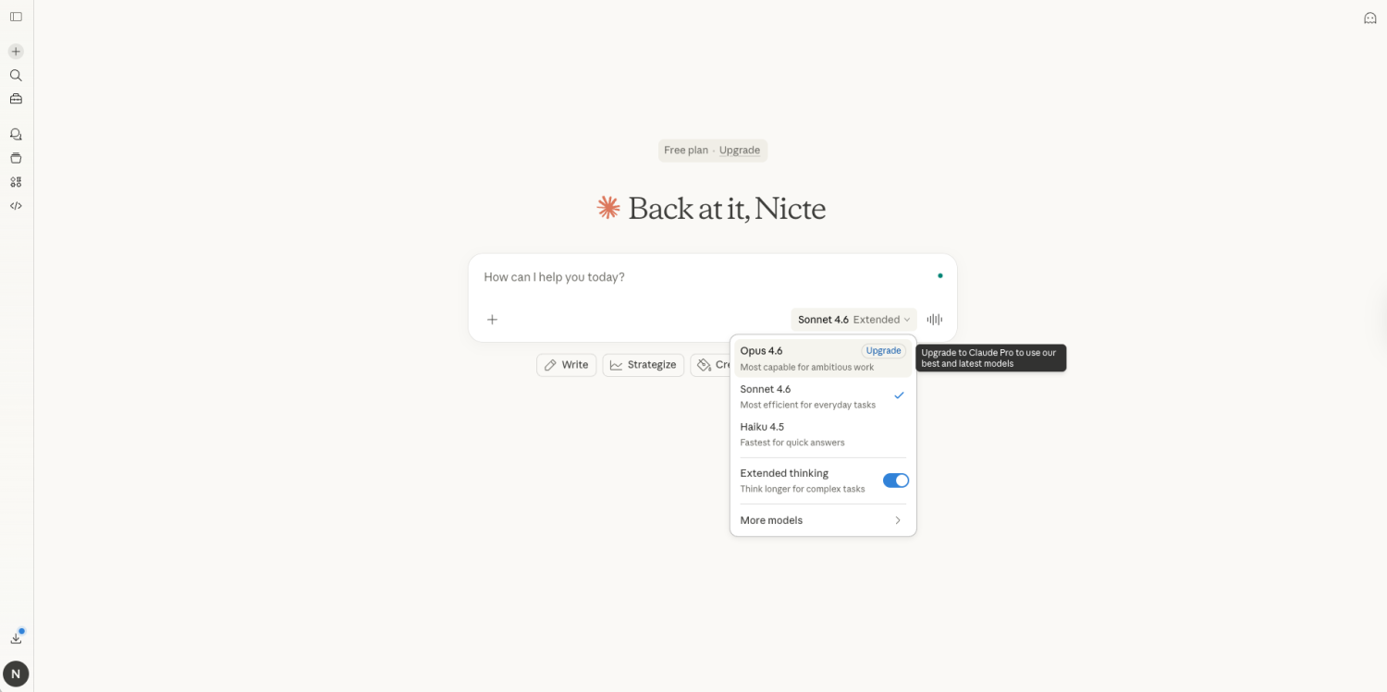This screenshot has width=1387, height=692.
Task: Open the Chats icon in the sidebar
Action: click(16, 134)
